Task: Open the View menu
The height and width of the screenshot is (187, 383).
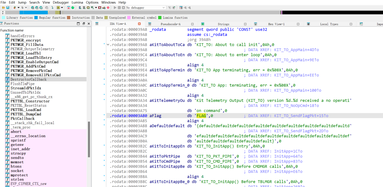Action: click(x=46, y=2)
